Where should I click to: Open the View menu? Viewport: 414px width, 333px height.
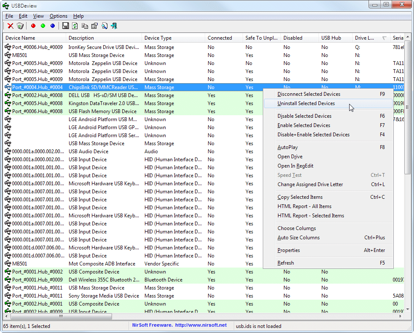coord(38,16)
